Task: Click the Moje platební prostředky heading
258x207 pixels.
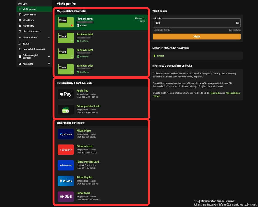Action: click(71, 11)
